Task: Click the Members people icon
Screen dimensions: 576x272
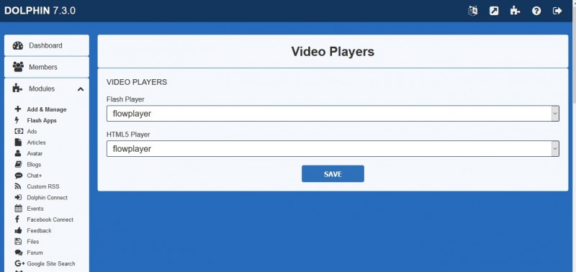Action: 17,67
